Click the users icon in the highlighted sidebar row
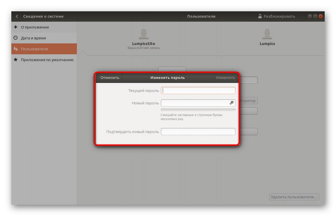Image resolution: width=336 pixels, height=216 pixels. pyautogui.click(x=16, y=49)
